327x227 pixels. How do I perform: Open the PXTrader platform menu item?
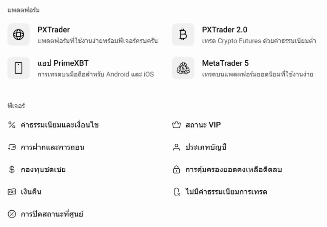[x=54, y=30]
